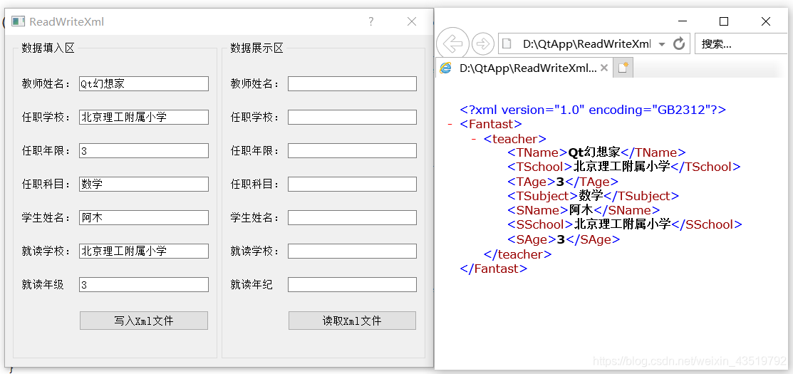Screen dimensions: 793x374
Task: Close the ReadWriteXml dialog
Action: click(x=412, y=22)
